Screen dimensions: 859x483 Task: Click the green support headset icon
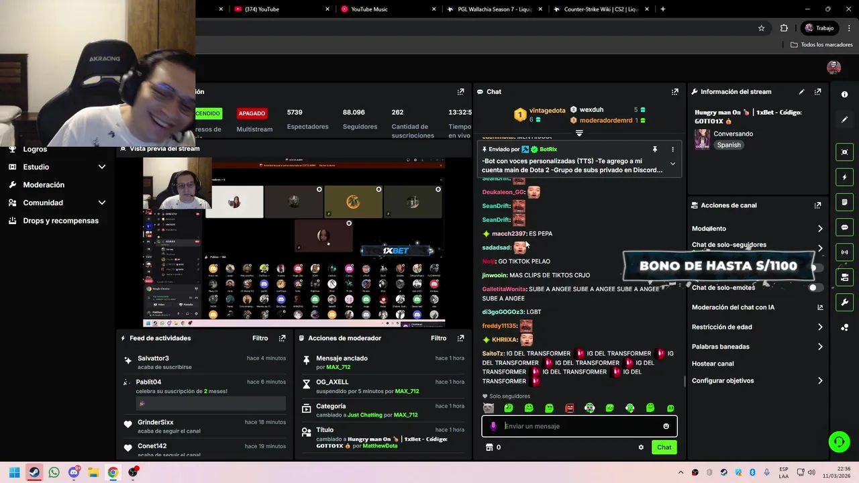839,441
